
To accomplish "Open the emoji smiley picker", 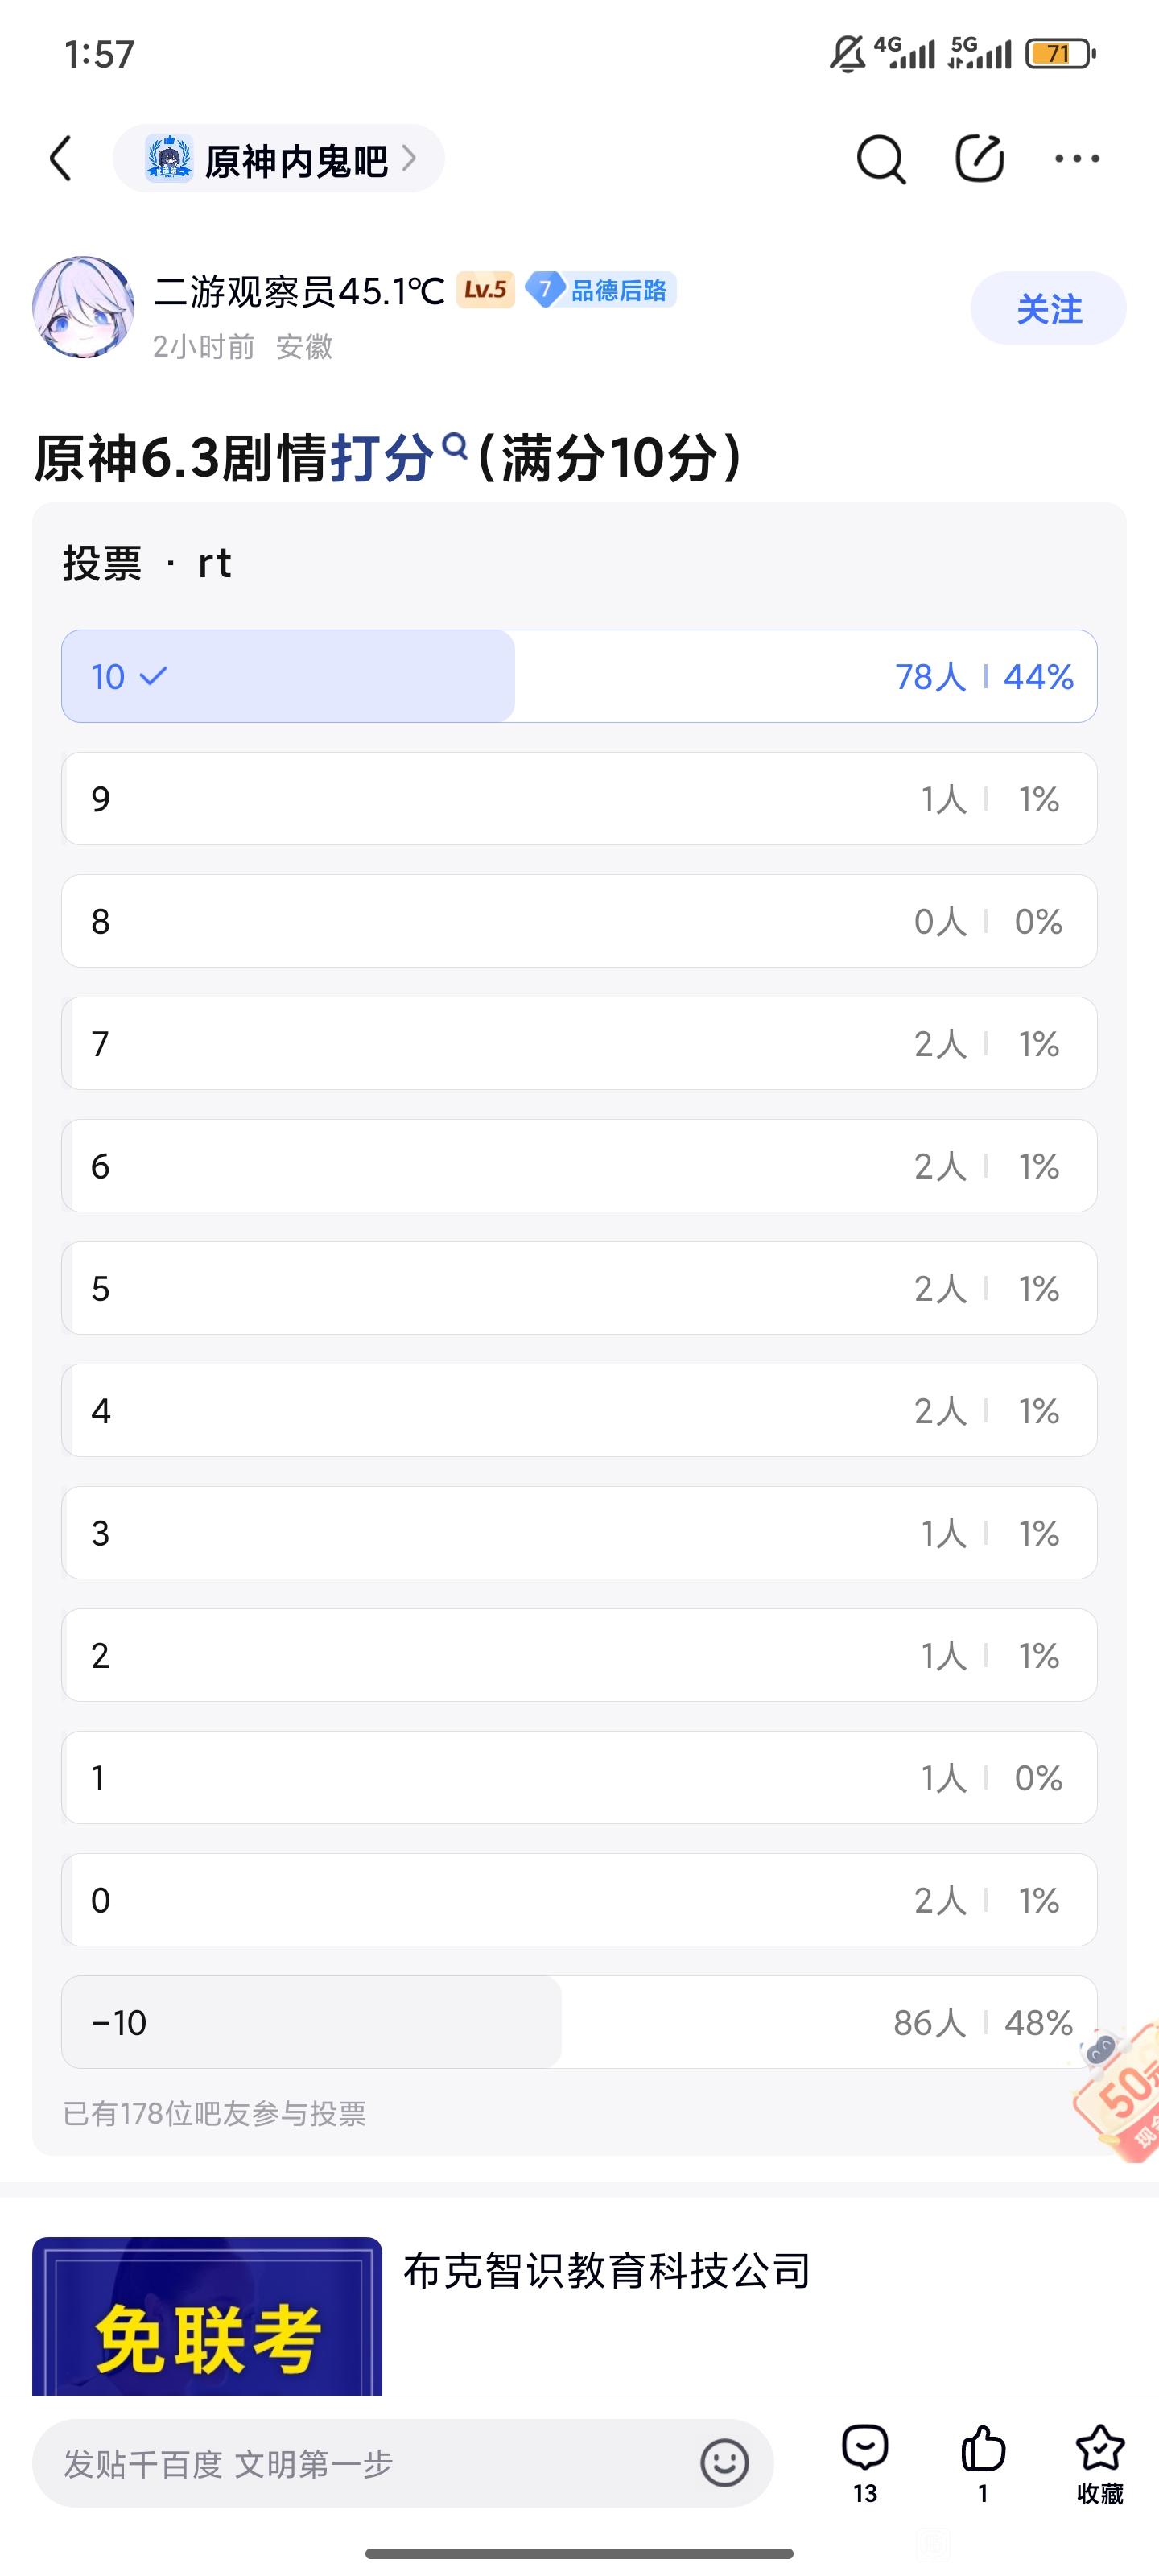I will (x=724, y=2462).
